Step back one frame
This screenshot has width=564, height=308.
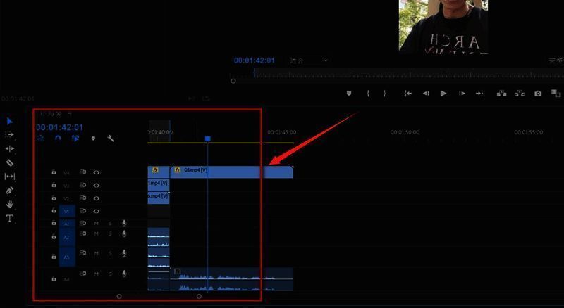(426, 94)
